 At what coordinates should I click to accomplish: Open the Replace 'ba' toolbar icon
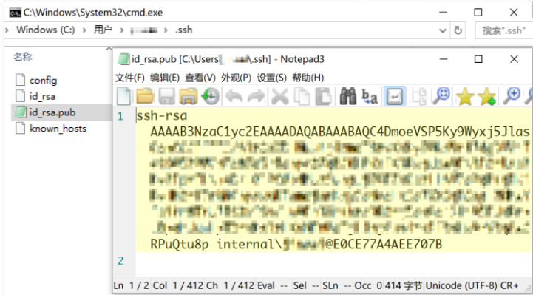point(369,96)
